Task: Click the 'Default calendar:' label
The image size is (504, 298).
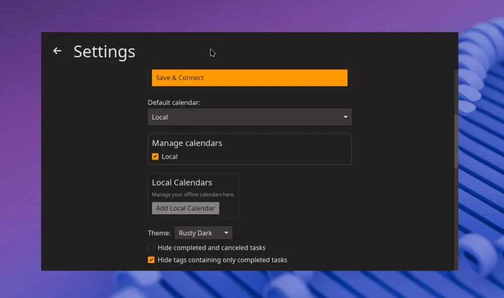Action: coord(174,103)
